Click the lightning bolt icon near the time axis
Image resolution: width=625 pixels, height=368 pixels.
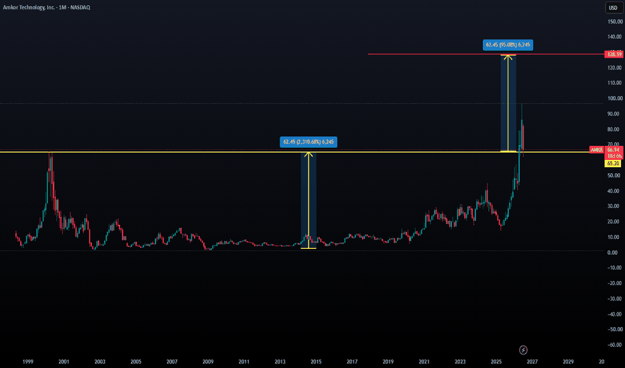point(523,350)
